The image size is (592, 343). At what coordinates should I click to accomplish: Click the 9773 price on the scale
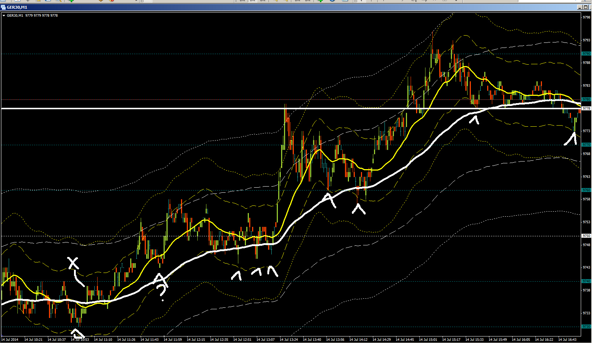point(586,131)
